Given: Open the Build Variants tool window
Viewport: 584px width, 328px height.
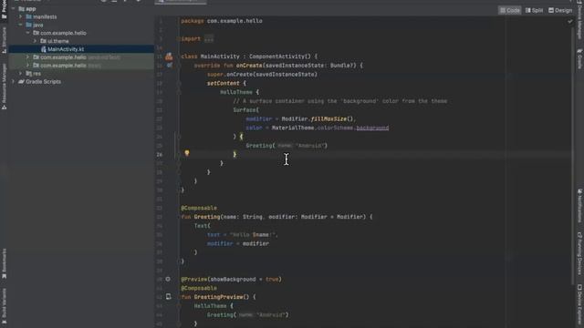Looking at the screenshot, I should (x=4, y=306).
